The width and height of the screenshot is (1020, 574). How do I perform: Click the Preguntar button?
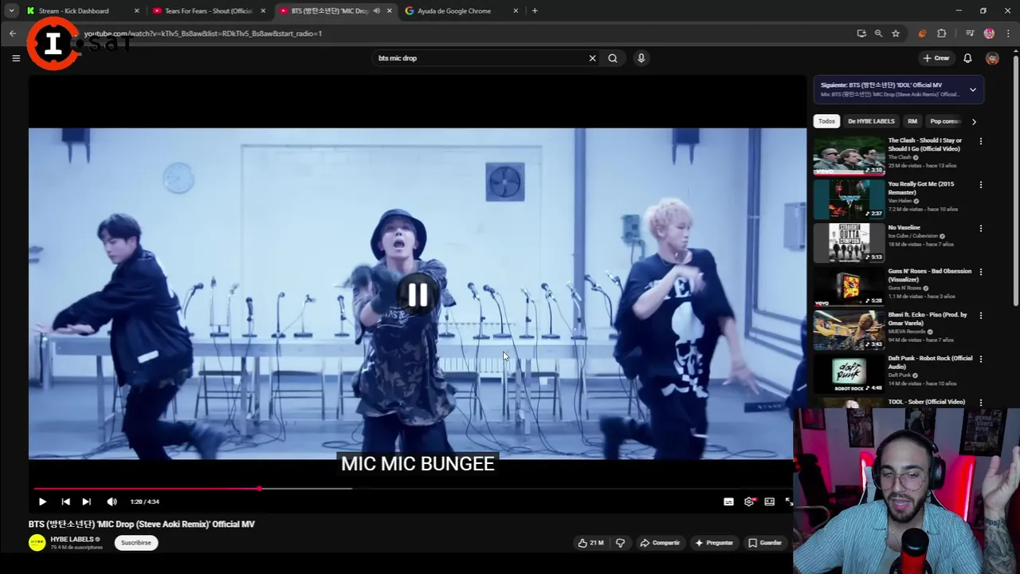point(714,543)
